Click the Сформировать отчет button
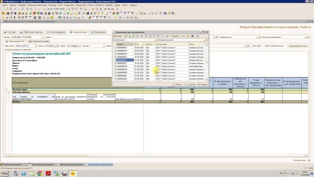This screenshot has width=314, height=177. pos(298,46)
